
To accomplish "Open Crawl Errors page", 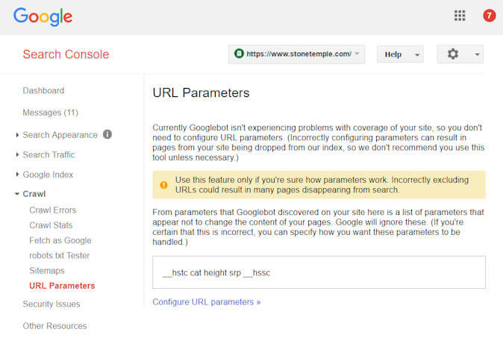I will [x=52, y=210].
